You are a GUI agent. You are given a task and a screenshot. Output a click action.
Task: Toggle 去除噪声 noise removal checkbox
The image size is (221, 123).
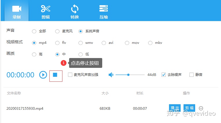click(163, 75)
